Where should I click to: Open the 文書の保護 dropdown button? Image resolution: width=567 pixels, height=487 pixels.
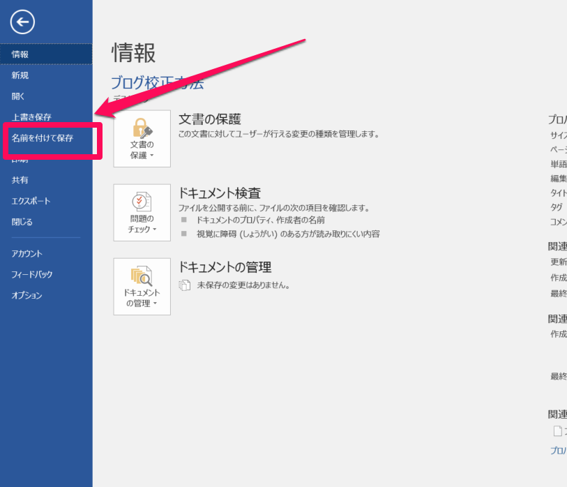click(142, 139)
